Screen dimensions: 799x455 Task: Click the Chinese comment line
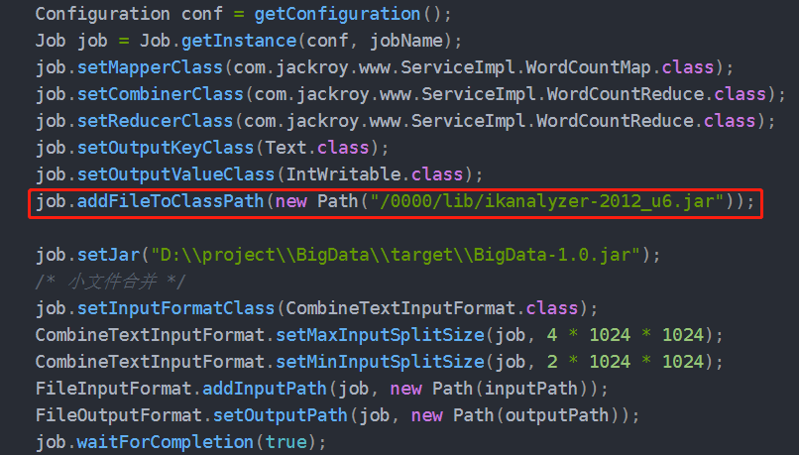click(110, 282)
